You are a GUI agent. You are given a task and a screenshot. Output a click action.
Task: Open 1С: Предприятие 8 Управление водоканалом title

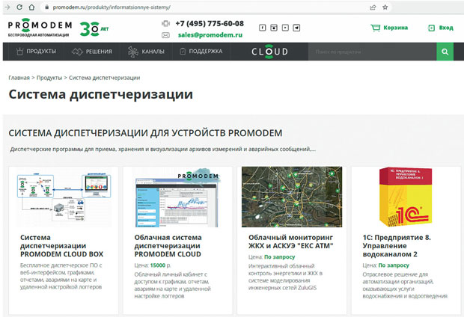(397, 246)
